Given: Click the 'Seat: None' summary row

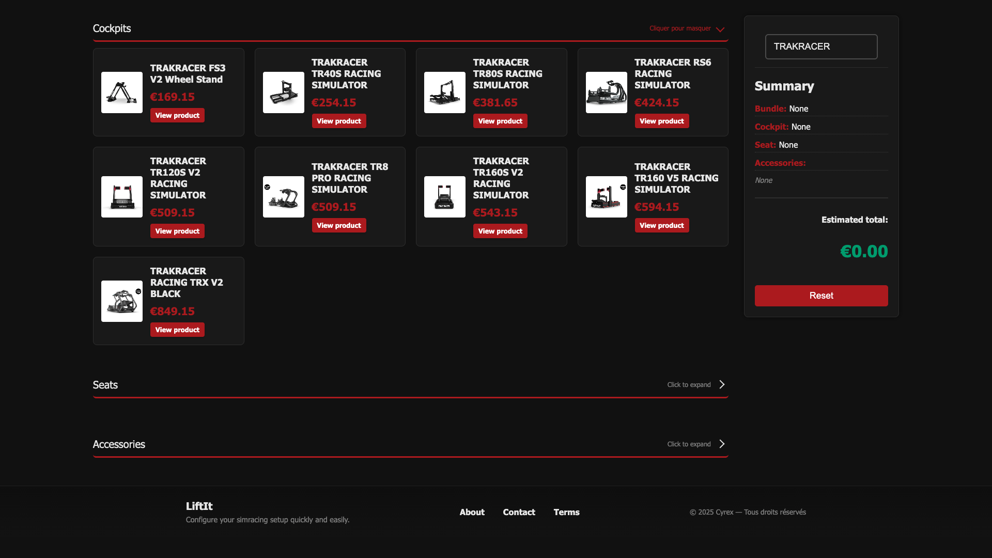Looking at the screenshot, I should tap(821, 145).
